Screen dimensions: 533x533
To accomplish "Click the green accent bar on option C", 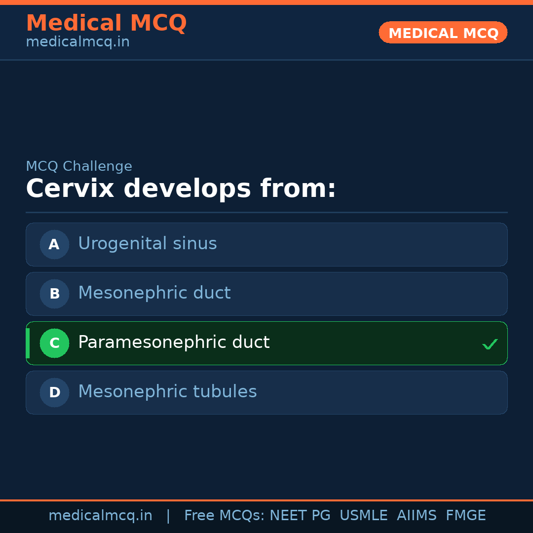I will pos(28,343).
